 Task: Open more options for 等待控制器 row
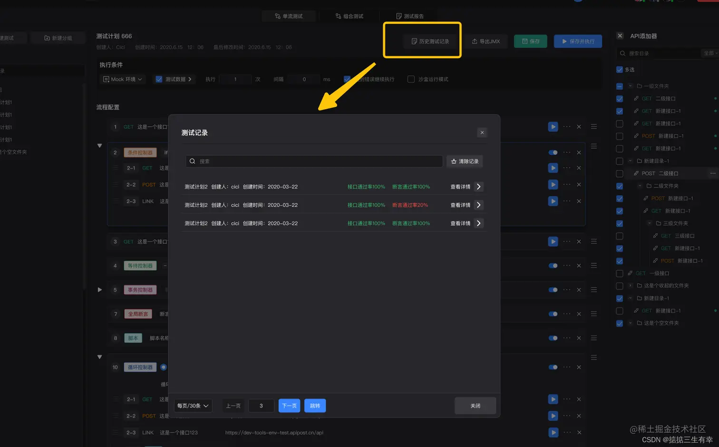(x=567, y=266)
